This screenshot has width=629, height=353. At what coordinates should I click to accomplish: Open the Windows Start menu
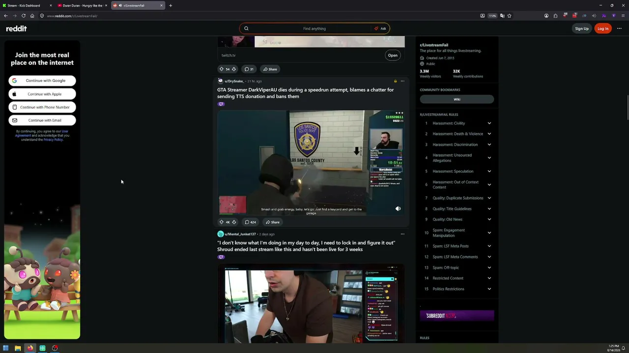click(x=6, y=348)
